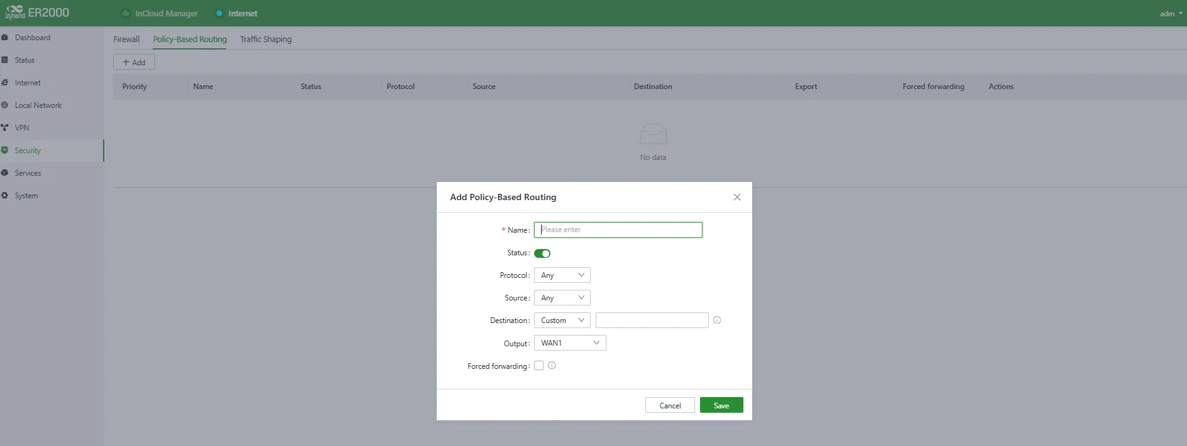Click the Actions column header
The height and width of the screenshot is (446, 1187).
[x=1001, y=87]
